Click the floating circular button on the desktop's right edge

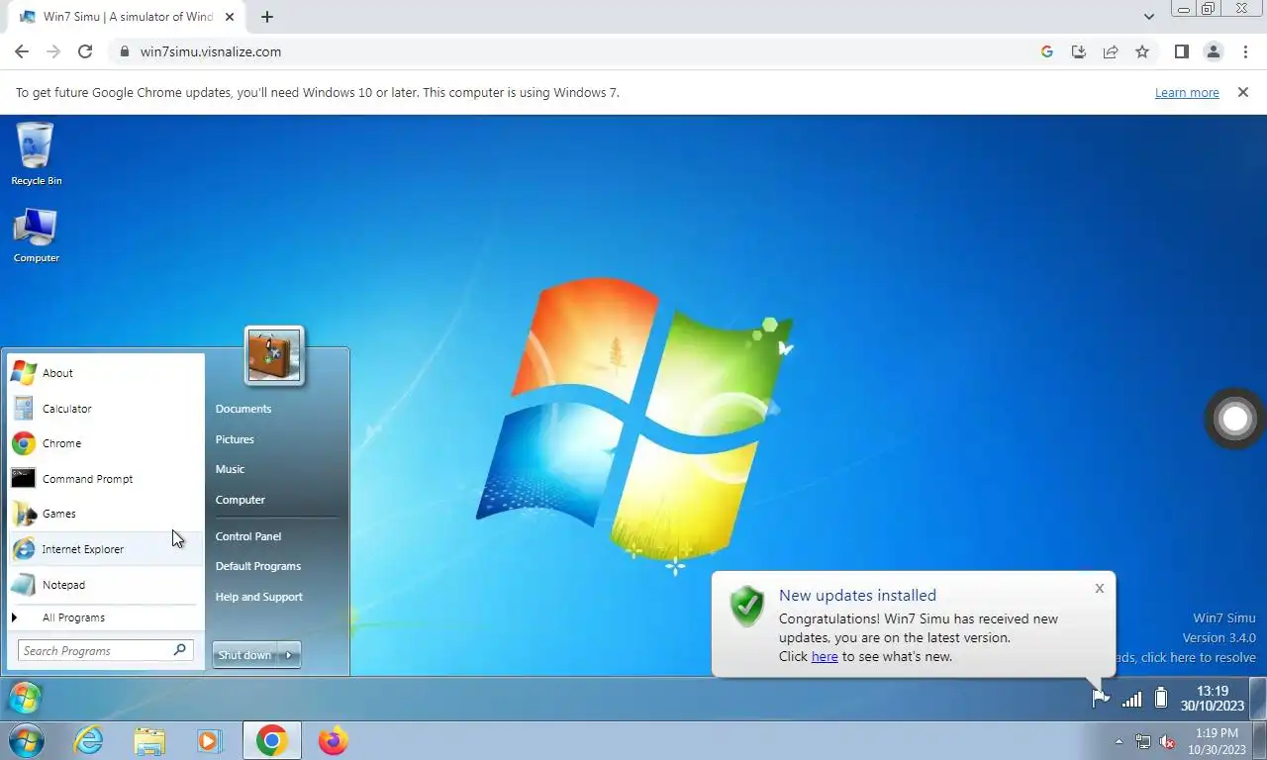point(1234,419)
